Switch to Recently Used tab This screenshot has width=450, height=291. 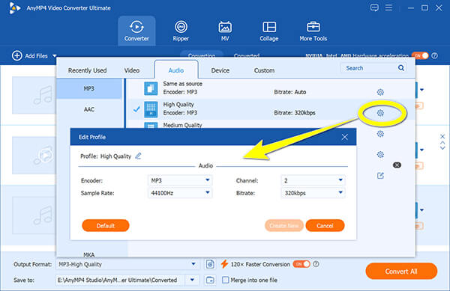coord(87,70)
